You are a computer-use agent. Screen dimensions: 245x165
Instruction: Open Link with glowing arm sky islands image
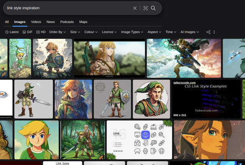[184, 58]
